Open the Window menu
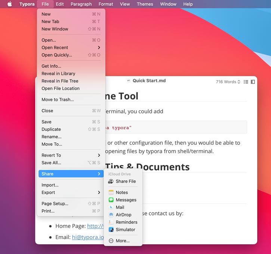Image resolution: width=271 pixels, height=254 pixels. (x=168, y=4)
